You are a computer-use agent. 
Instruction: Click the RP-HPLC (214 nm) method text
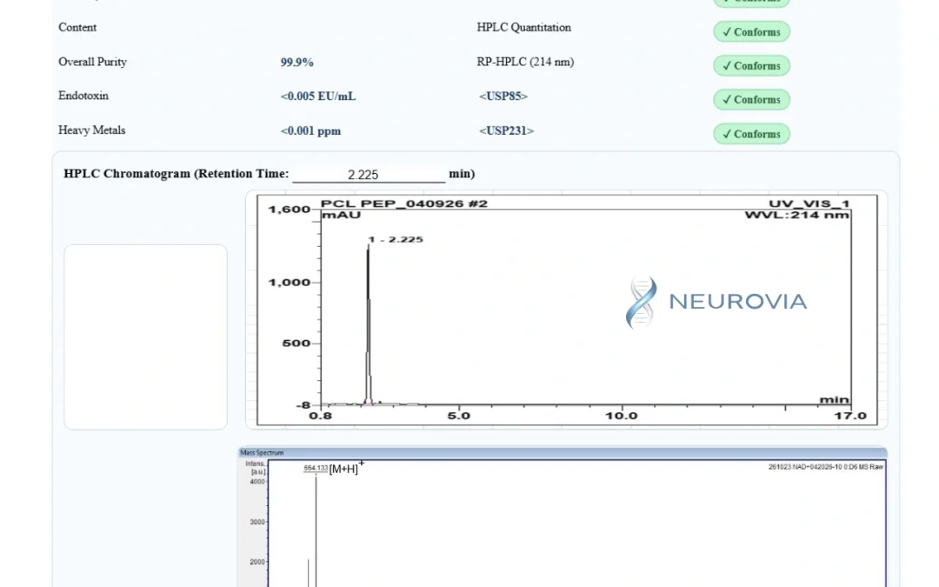point(525,62)
